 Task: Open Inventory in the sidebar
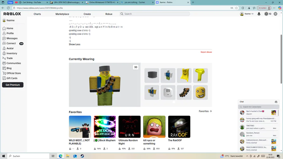coord(13,53)
